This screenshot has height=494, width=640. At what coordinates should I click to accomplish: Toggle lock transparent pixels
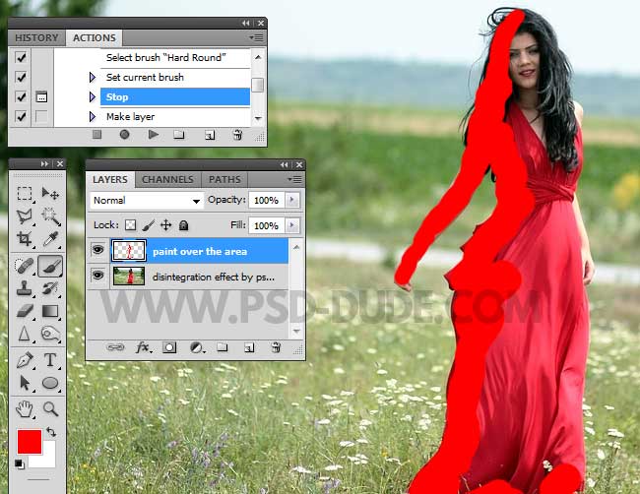click(x=130, y=225)
